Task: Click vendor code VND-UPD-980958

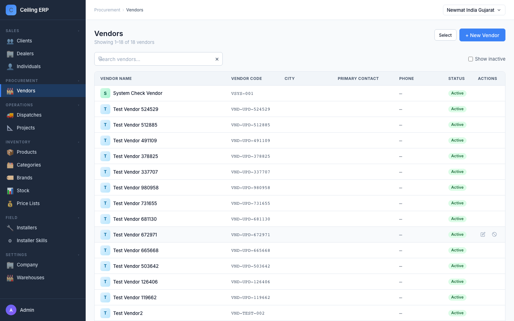Action: coord(251,188)
